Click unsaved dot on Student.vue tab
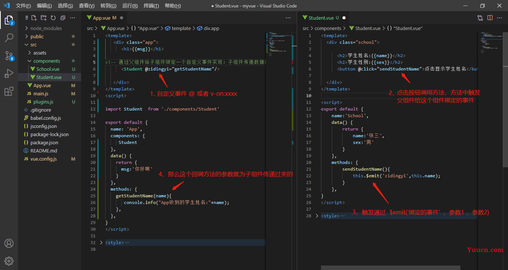 click(344, 18)
